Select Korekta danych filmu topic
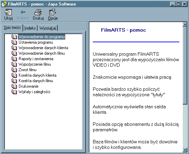 (36, 81)
